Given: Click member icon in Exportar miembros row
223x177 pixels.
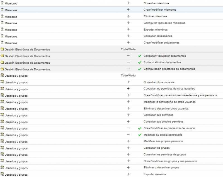Looking at the screenshot, I should pyautogui.click(x=2, y=29).
